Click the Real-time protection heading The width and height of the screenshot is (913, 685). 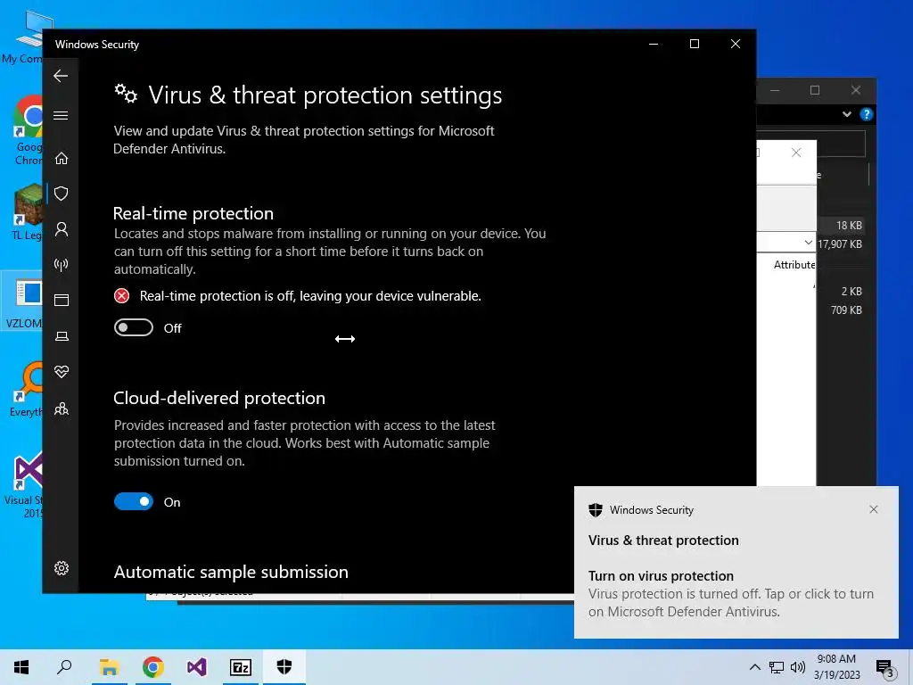[x=193, y=213]
